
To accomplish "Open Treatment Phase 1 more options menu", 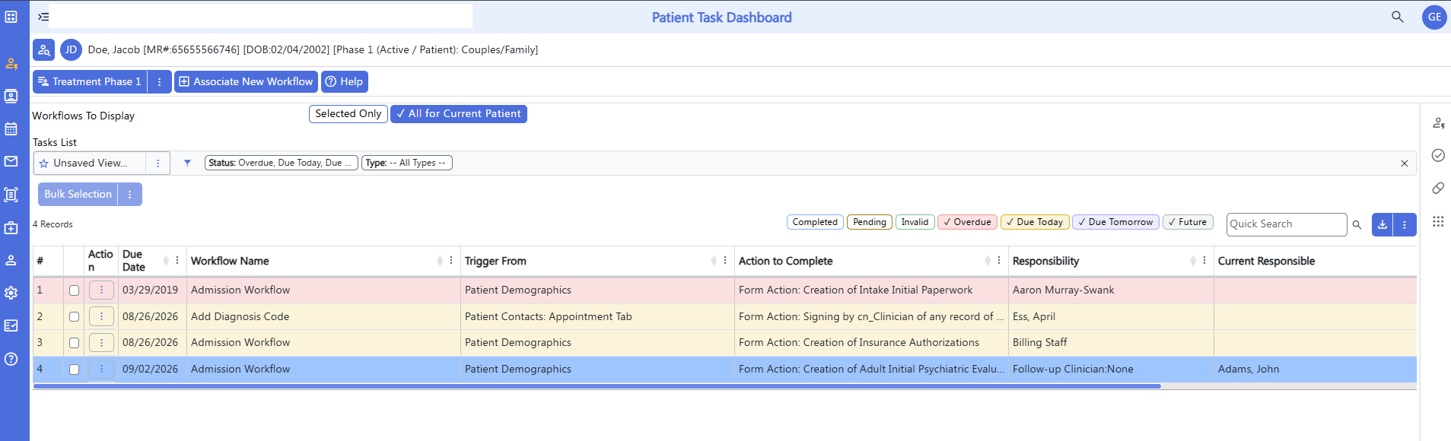I will 159,82.
